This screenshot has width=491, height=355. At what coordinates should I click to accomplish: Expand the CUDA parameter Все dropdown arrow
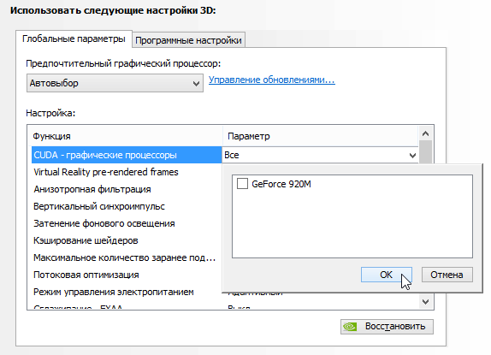[x=412, y=156]
